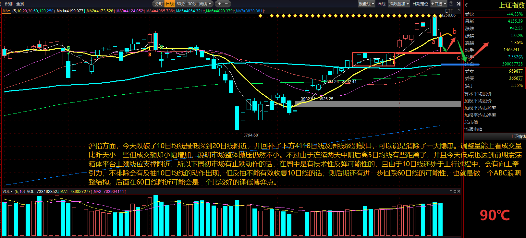The height and width of the screenshot is (238, 526).
Task: Click the 4258.86 high price label
Action: (449, 15)
